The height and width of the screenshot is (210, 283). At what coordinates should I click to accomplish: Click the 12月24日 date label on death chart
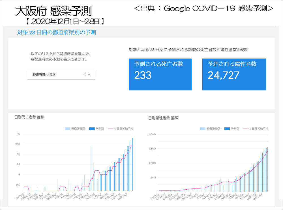click(x=123, y=196)
